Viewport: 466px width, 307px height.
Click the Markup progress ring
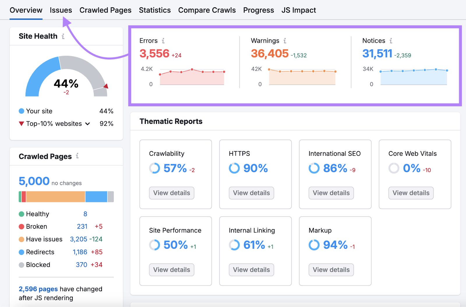(x=314, y=245)
